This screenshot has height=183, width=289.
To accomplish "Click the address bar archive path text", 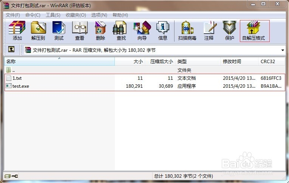I will (x=94, y=50).
